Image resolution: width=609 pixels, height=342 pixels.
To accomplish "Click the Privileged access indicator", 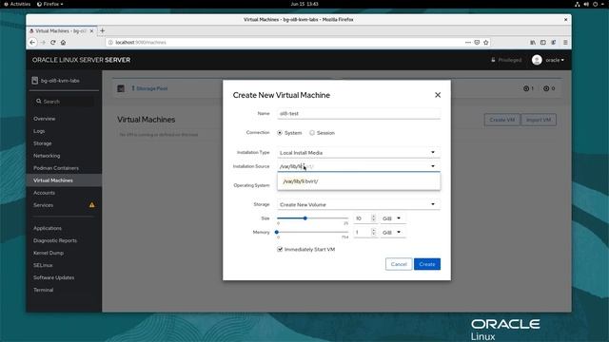I will click(x=506, y=60).
